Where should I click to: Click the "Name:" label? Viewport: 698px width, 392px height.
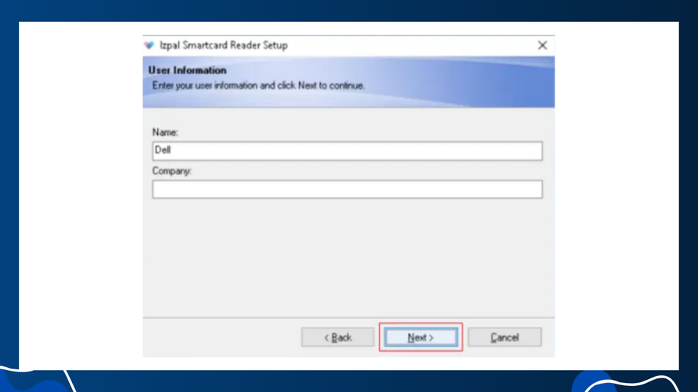(x=165, y=132)
